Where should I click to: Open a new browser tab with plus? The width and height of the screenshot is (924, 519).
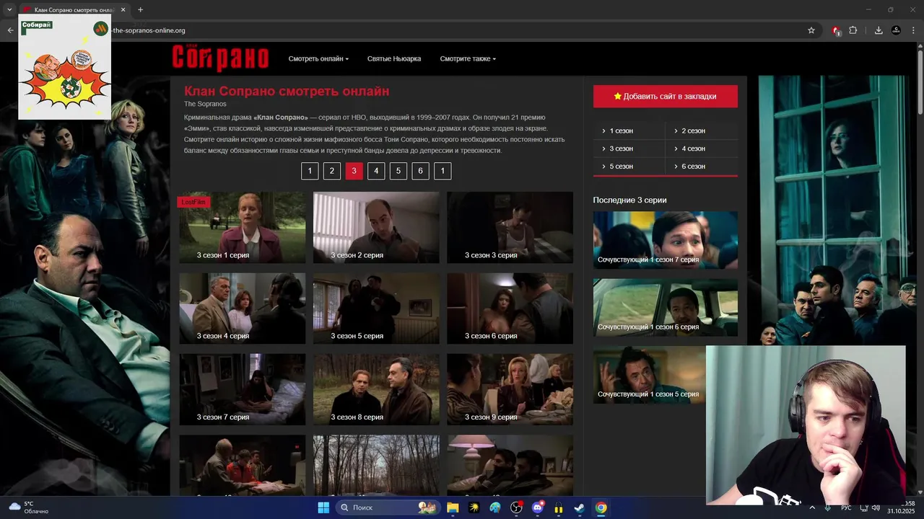pyautogui.click(x=140, y=9)
